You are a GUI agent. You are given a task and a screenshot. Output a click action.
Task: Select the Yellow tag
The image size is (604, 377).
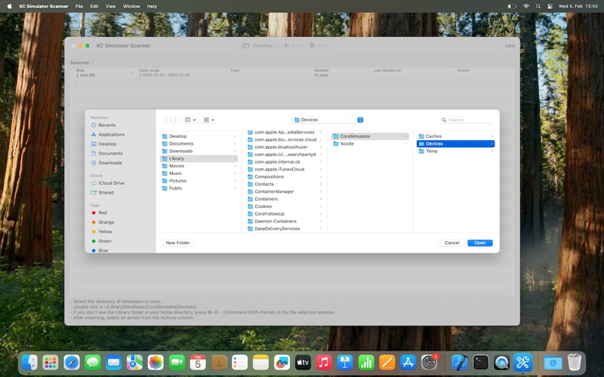tap(102, 231)
